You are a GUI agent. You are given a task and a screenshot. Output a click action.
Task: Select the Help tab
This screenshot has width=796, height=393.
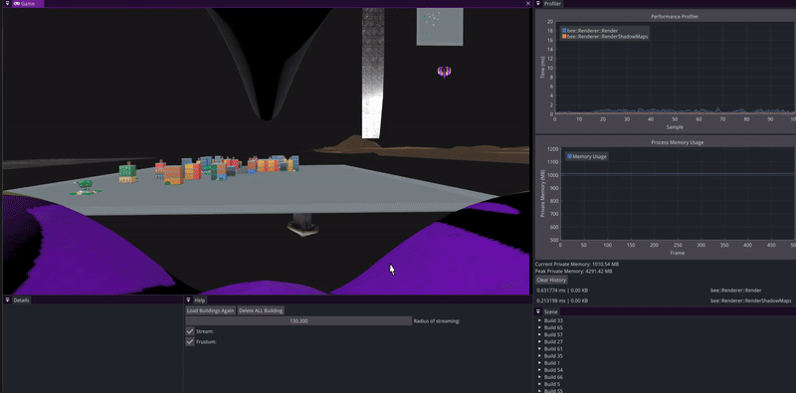[200, 300]
